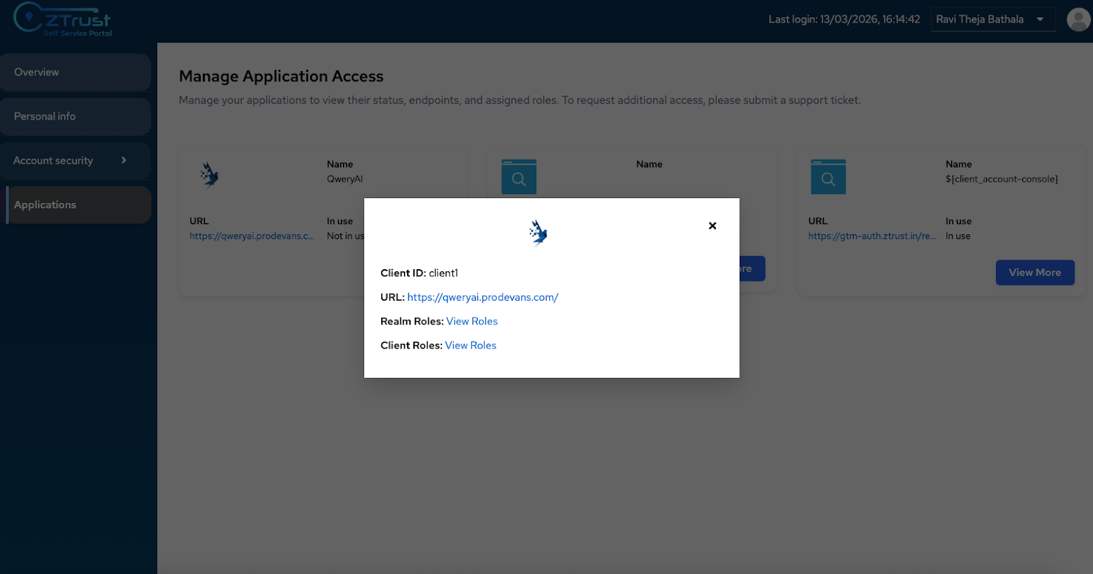1093x574 pixels.
Task: View Roles for Client Roles
Action: (x=471, y=346)
